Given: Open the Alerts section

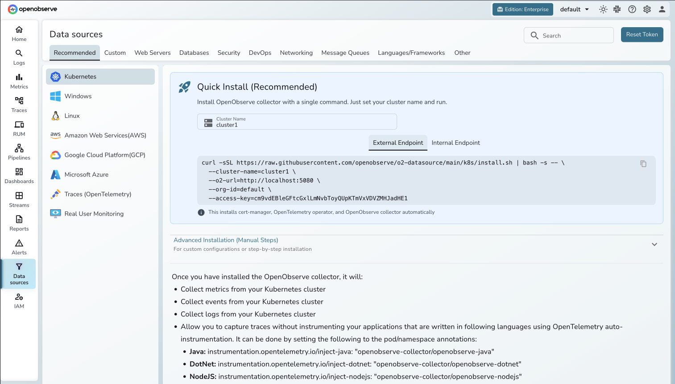Looking at the screenshot, I should [x=19, y=247].
